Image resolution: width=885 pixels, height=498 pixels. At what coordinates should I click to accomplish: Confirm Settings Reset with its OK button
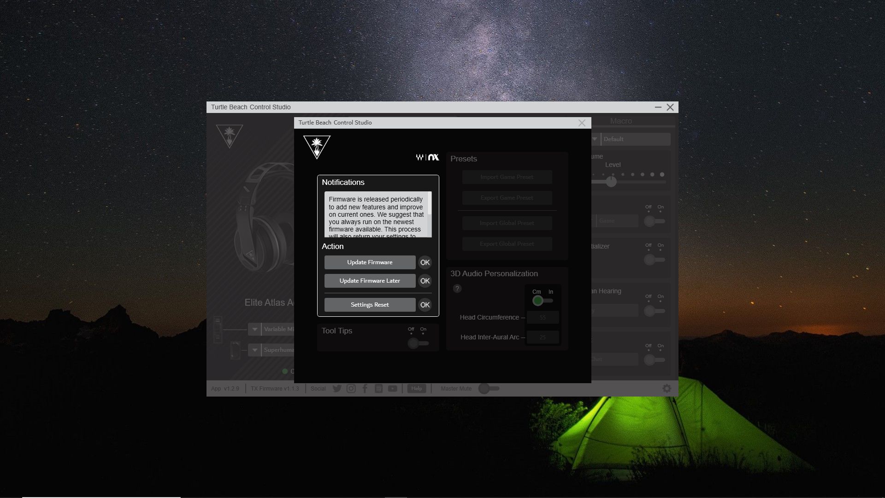click(x=425, y=305)
